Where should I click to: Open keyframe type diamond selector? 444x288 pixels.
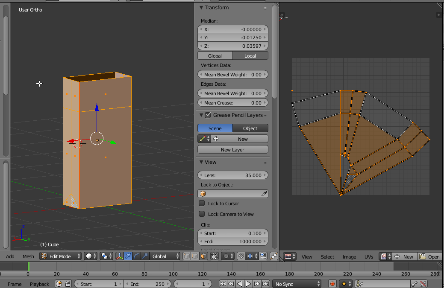tap(345, 284)
